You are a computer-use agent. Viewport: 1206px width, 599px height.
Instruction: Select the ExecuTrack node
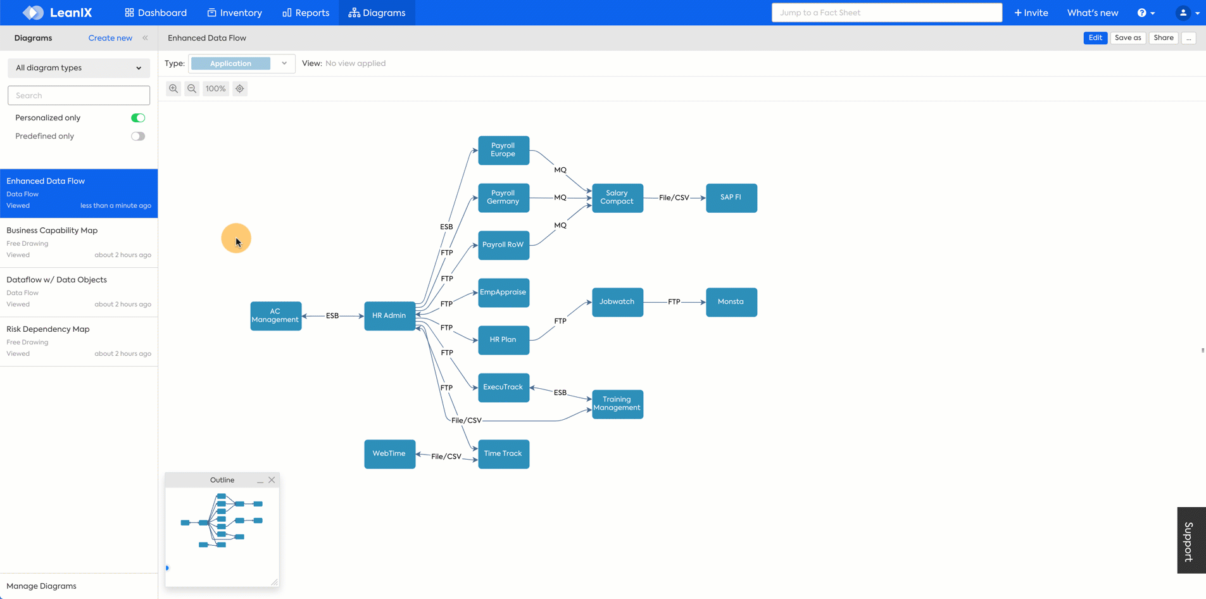pyautogui.click(x=503, y=388)
